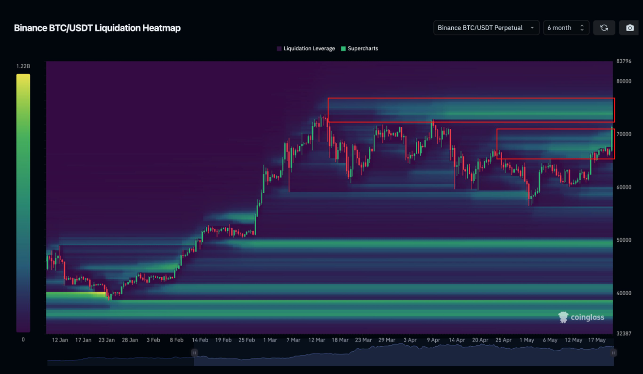643x374 pixels.
Task: Click the refresh/reload chart icon
Action: coord(604,28)
